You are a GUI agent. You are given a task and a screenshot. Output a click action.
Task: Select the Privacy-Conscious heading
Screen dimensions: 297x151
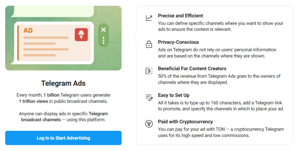178,42
